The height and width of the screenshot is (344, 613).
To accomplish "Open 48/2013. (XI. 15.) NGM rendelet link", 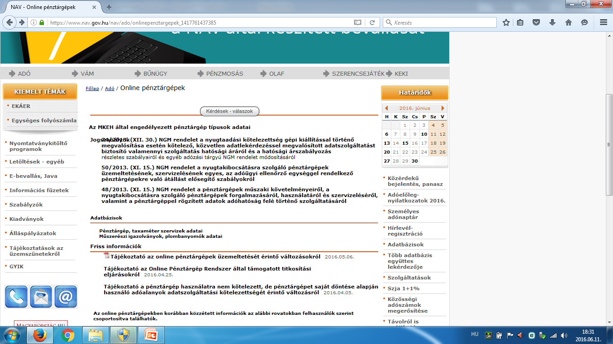I will tap(240, 195).
